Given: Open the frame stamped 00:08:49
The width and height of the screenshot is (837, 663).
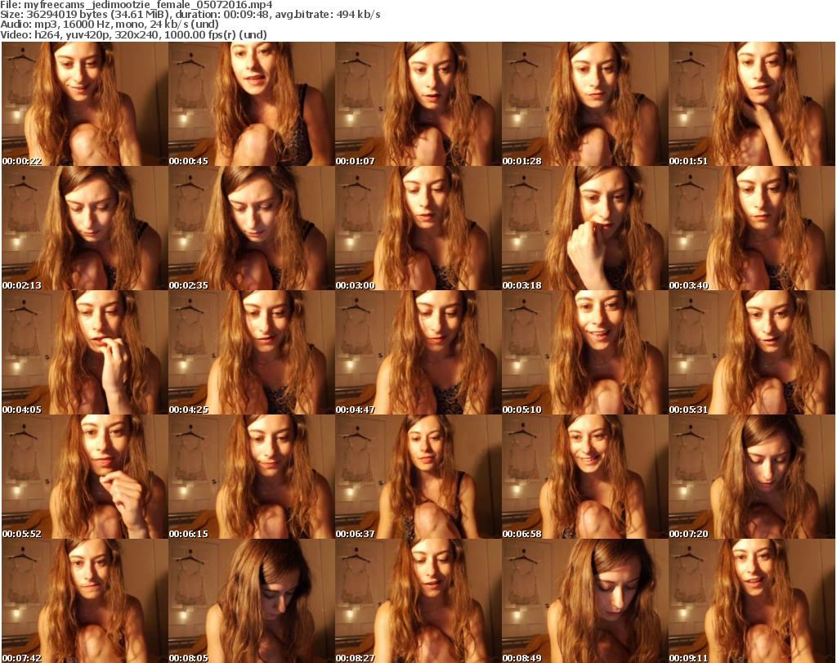Looking at the screenshot, I should 584,601.
